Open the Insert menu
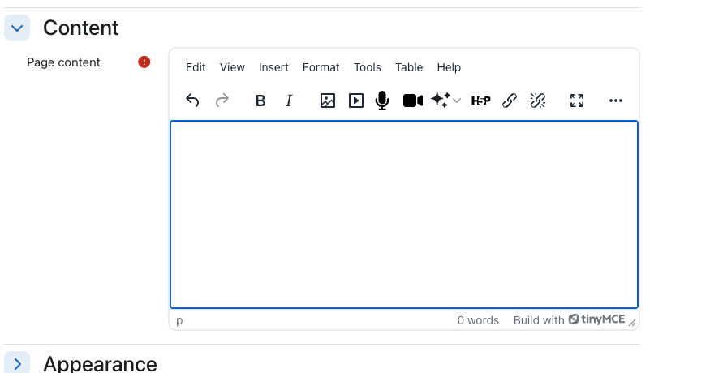Screen dimensions: 710x373 click(273, 67)
